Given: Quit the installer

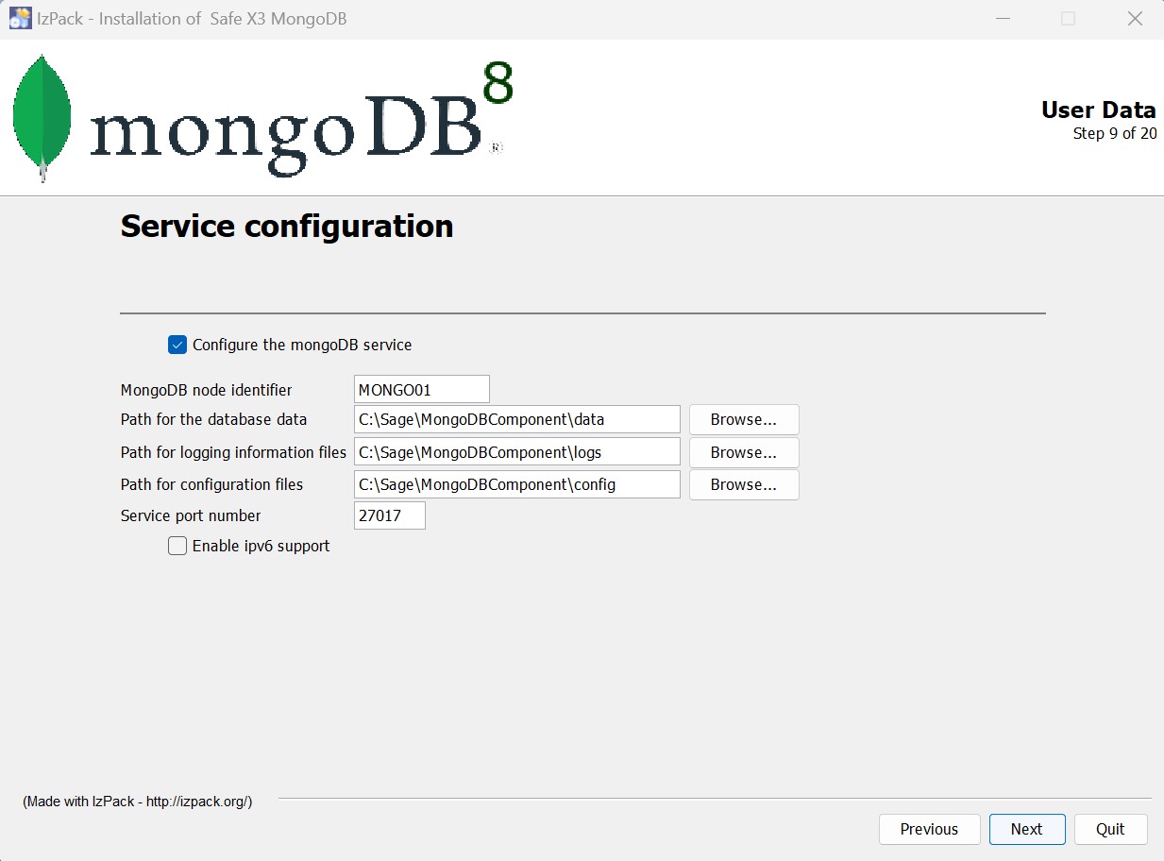Looking at the screenshot, I should (1109, 829).
